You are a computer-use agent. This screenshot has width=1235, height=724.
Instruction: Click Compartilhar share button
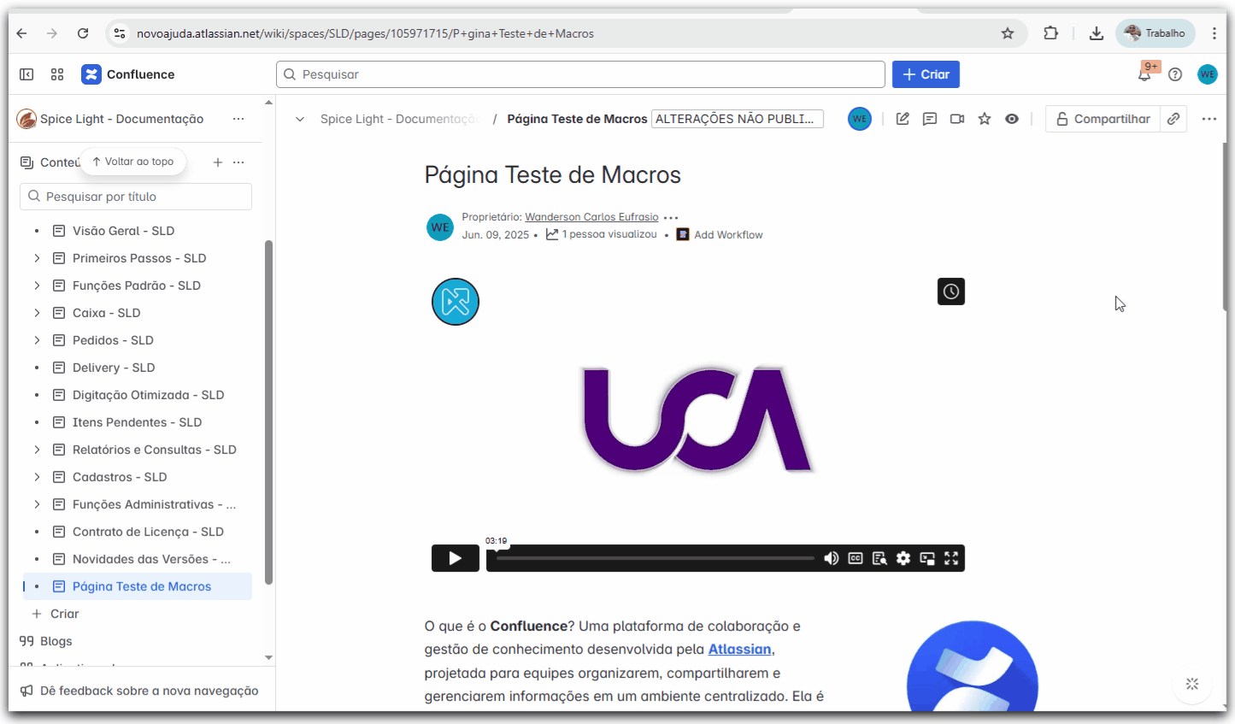point(1103,119)
